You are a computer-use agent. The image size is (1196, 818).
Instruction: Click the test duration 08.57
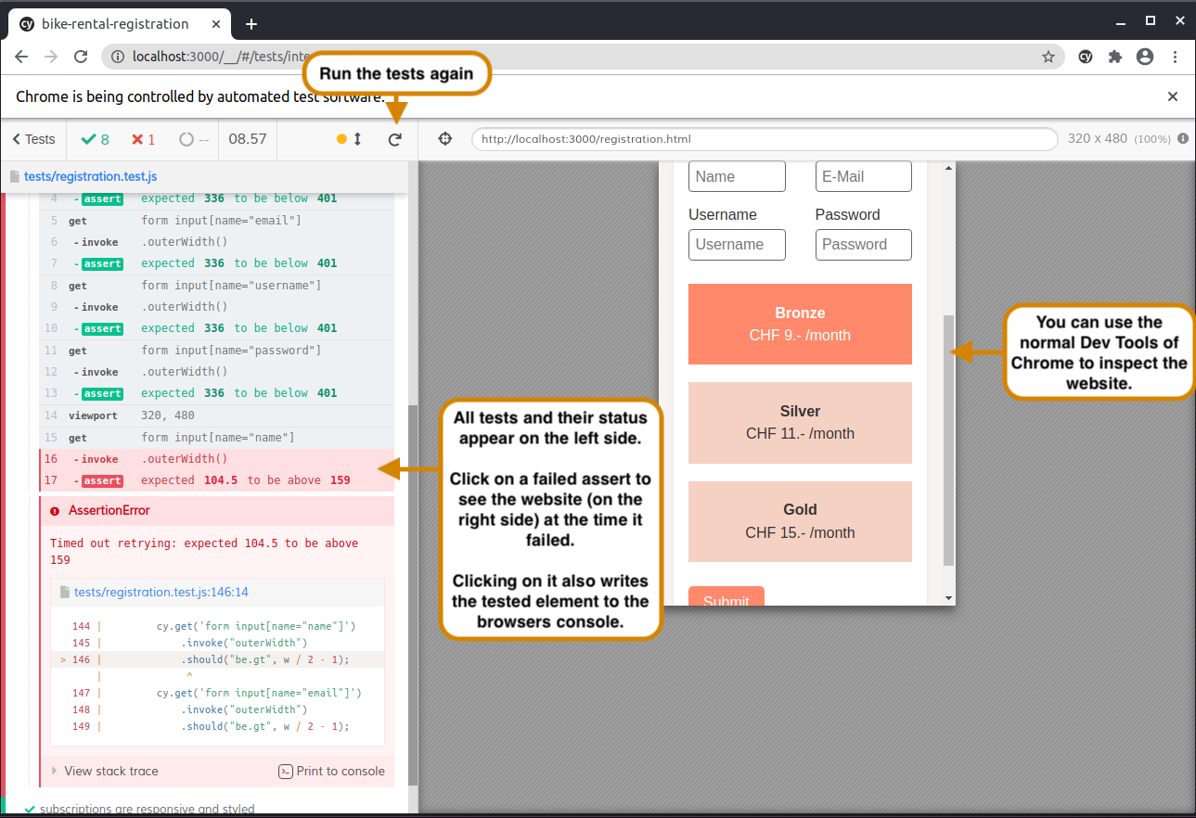(x=248, y=139)
